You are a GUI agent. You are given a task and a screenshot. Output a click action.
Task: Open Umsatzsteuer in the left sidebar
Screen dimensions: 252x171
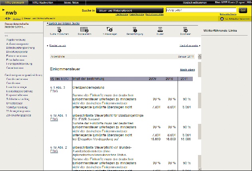[14, 103]
